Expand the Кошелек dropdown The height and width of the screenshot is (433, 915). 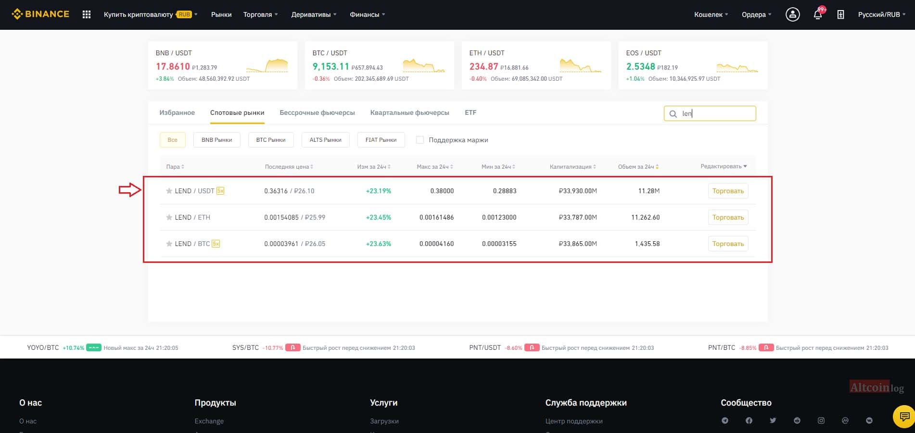point(711,14)
